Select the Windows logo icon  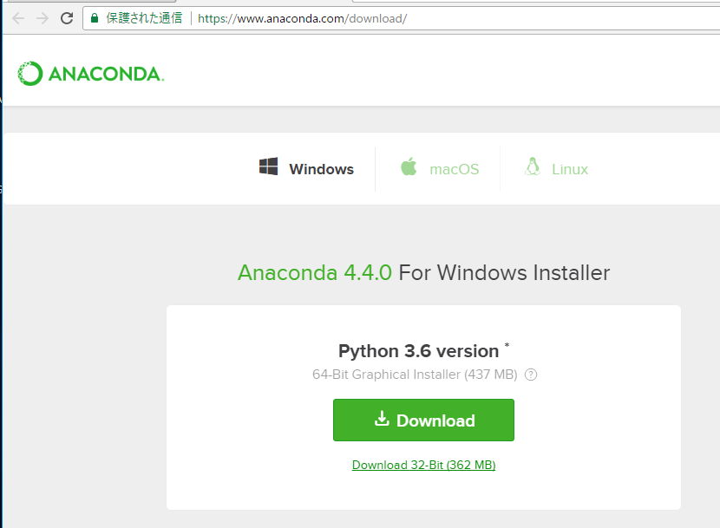(269, 167)
